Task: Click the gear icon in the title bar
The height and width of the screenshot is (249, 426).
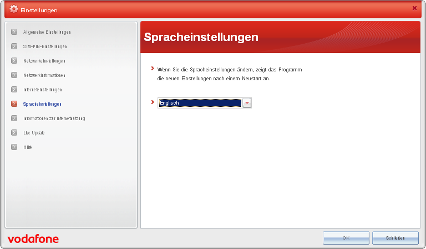Action: (x=14, y=9)
